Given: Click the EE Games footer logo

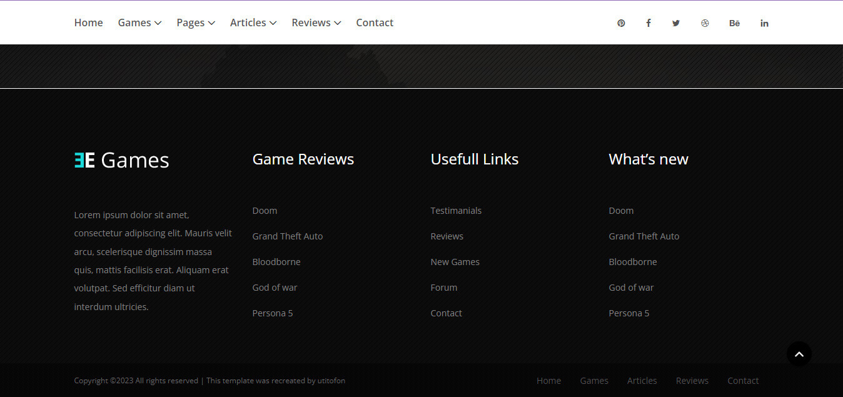Looking at the screenshot, I should point(122,160).
